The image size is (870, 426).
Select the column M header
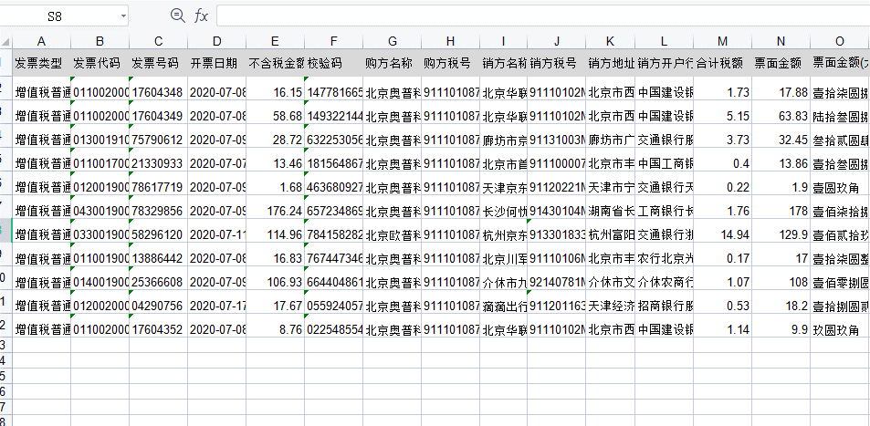(x=722, y=41)
